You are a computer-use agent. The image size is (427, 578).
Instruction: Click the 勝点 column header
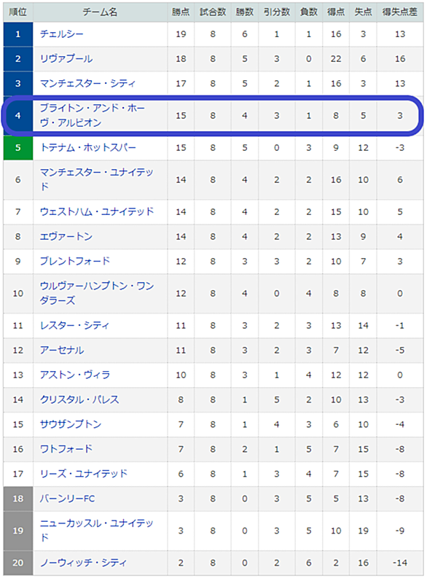point(181,12)
